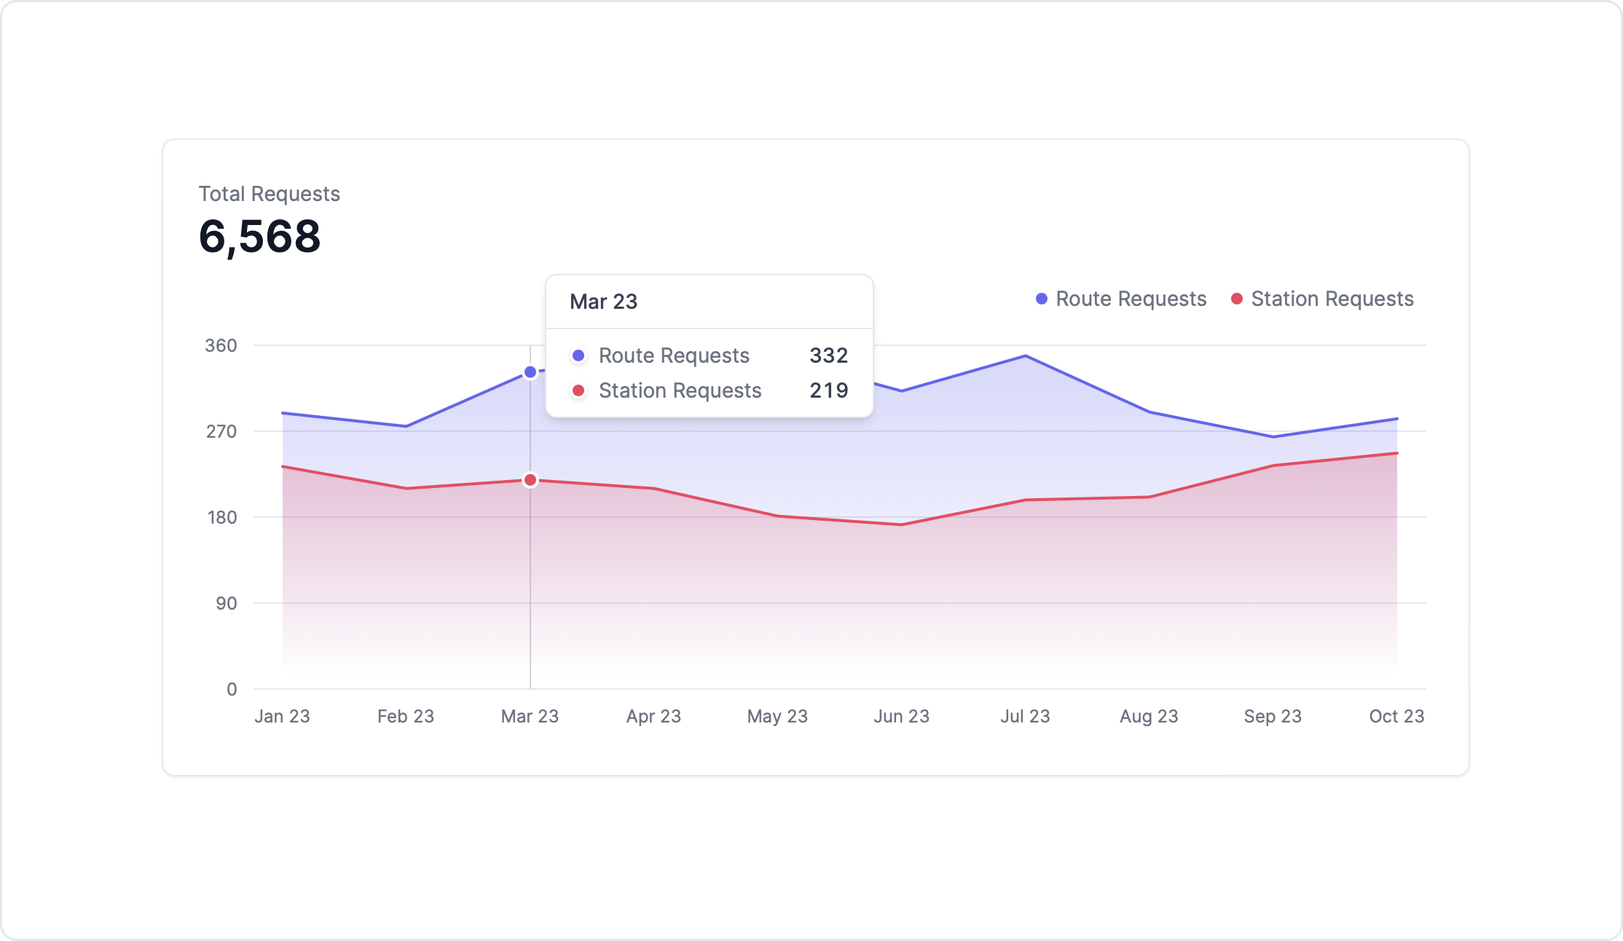Click the Apr 23 x-axis label
The height and width of the screenshot is (941, 1623).
click(x=653, y=716)
